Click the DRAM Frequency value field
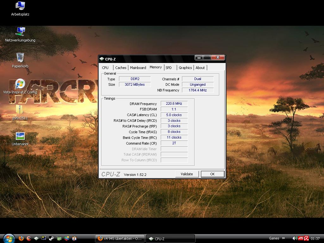Viewport: 324px width, 243px height. click(174, 104)
